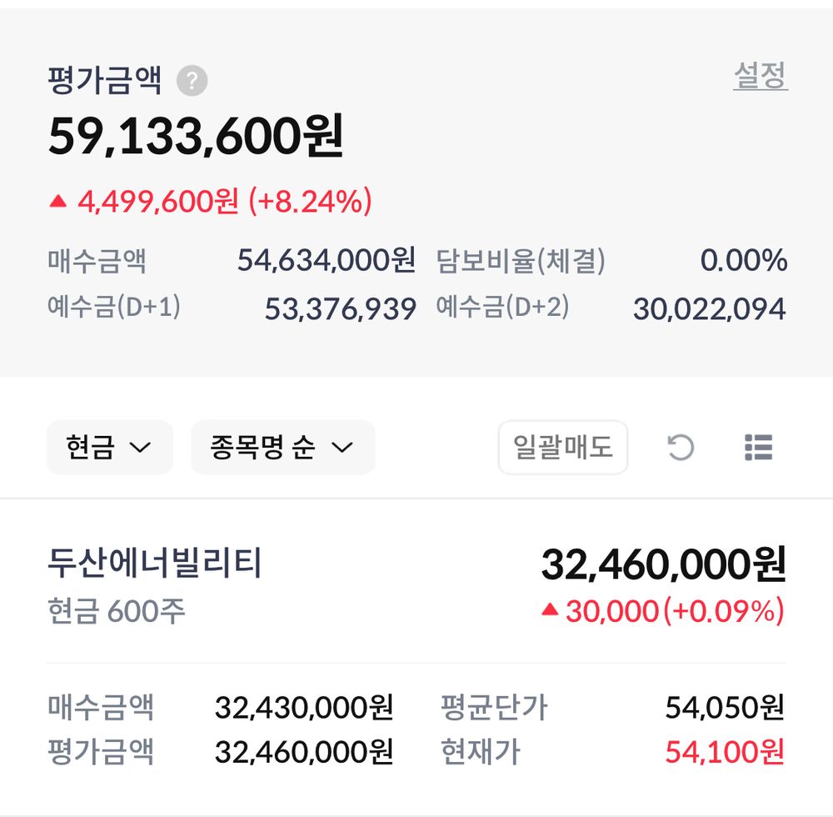Open the 설정 link
833x817 pixels.
760,77
